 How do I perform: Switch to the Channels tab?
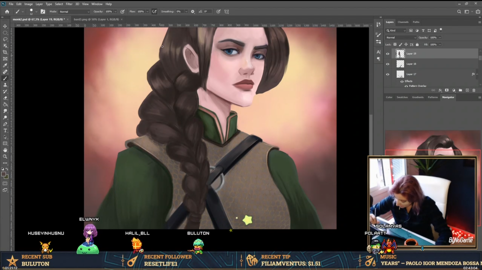click(x=403, y=22)
